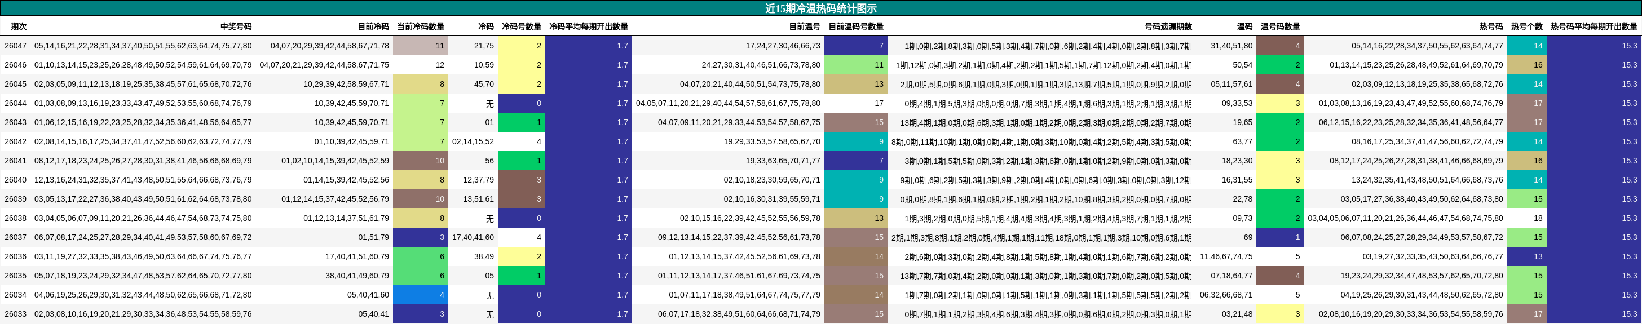
Task: Click warm count 17 in row 26044
Action: point(879,103)
